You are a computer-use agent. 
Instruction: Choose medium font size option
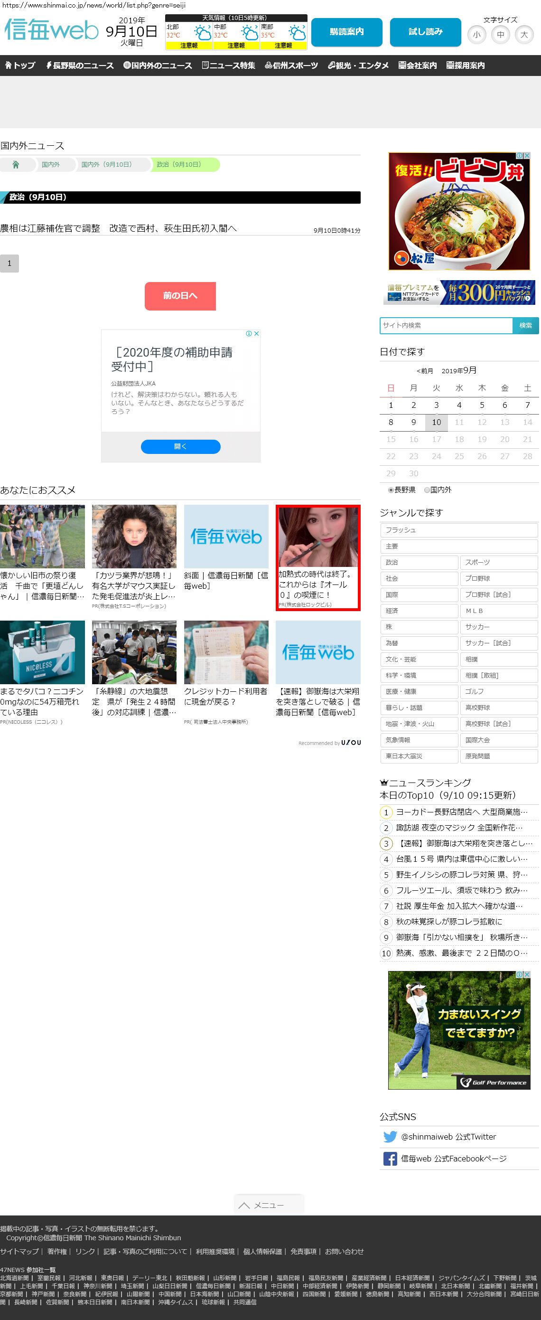[500, 35]
